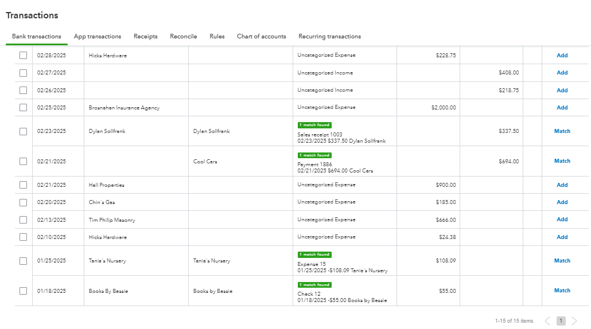The height and width of the screenshot is (329, 591).
Task: Match the Books By Bessie transaction
Action: (562, 291)
